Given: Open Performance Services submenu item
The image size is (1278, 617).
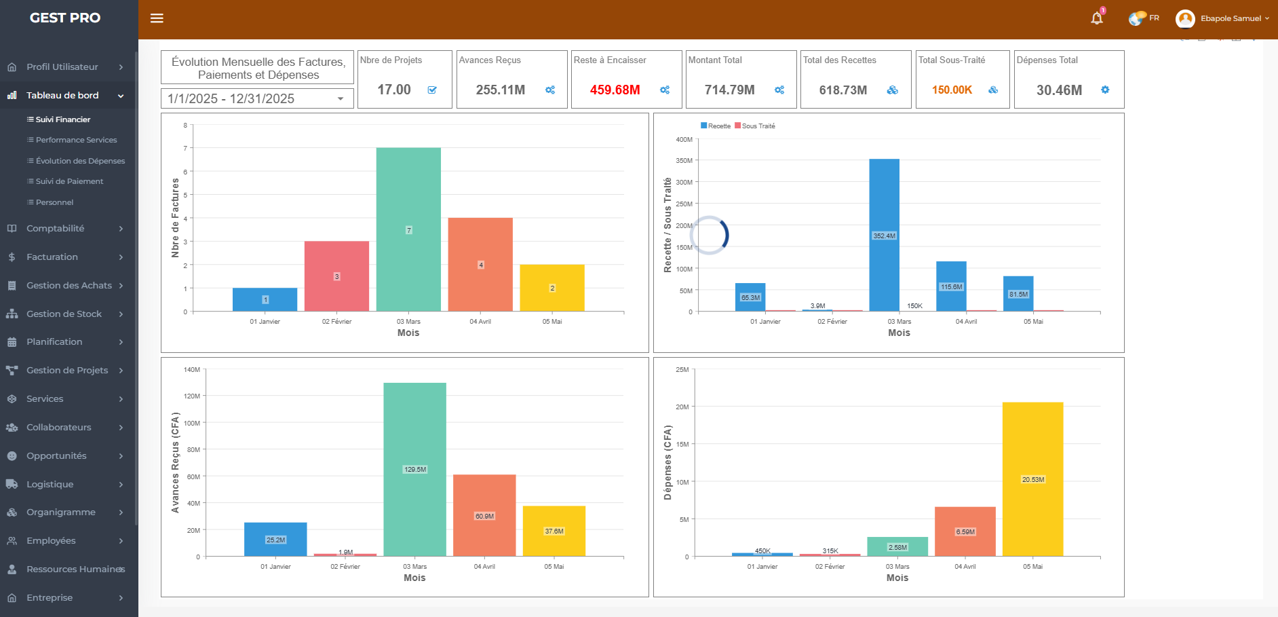Looking at the screenshot, I should tap(76, 140).
